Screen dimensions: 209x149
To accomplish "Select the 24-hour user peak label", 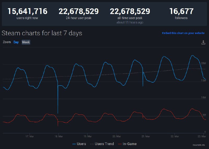I will click(x=79, y=18).
